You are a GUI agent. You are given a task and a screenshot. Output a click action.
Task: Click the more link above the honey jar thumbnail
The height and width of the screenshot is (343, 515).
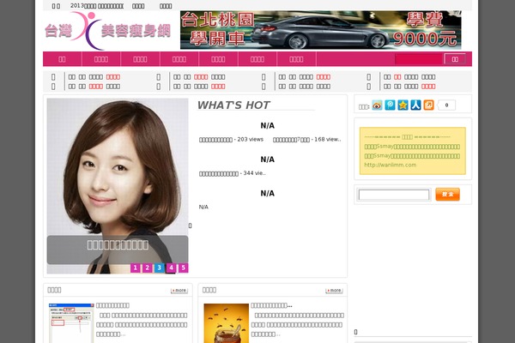[334, 291]
